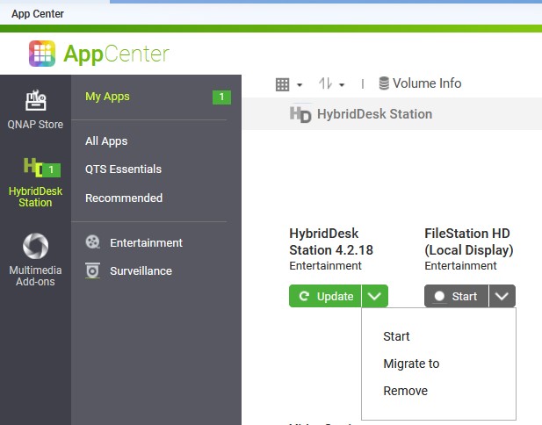Expand the view mode dropdown arrow
542x425 pixels.
[300, 84]
